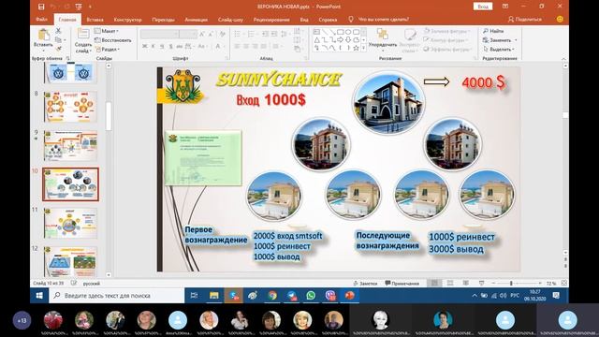This screenshot has width=599, height=337.
Task: Adjust the zoom slider in the status bar
Action: coord(511,283)
